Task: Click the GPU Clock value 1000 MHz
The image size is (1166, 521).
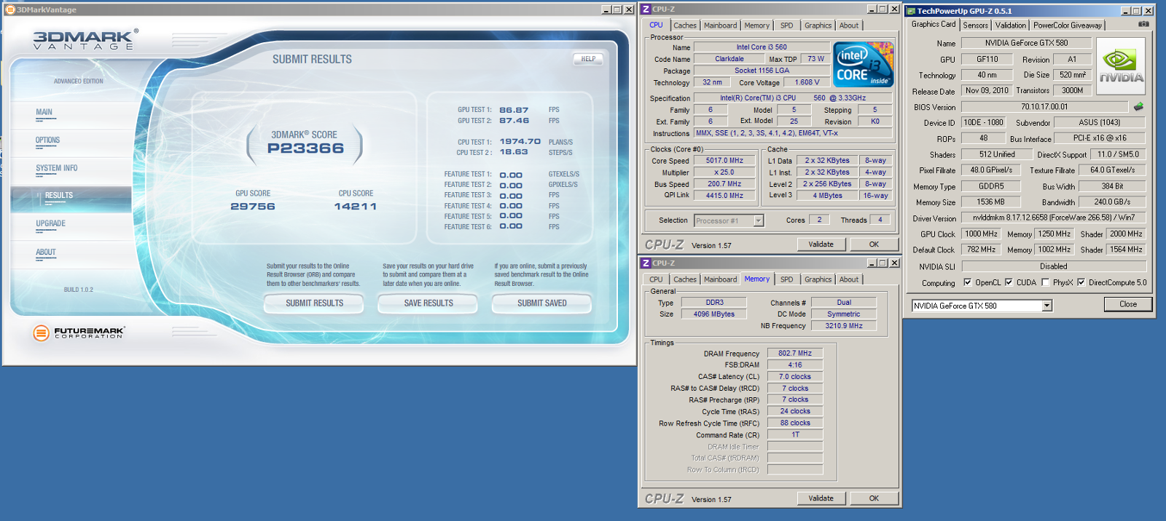Action: (982, 234)
